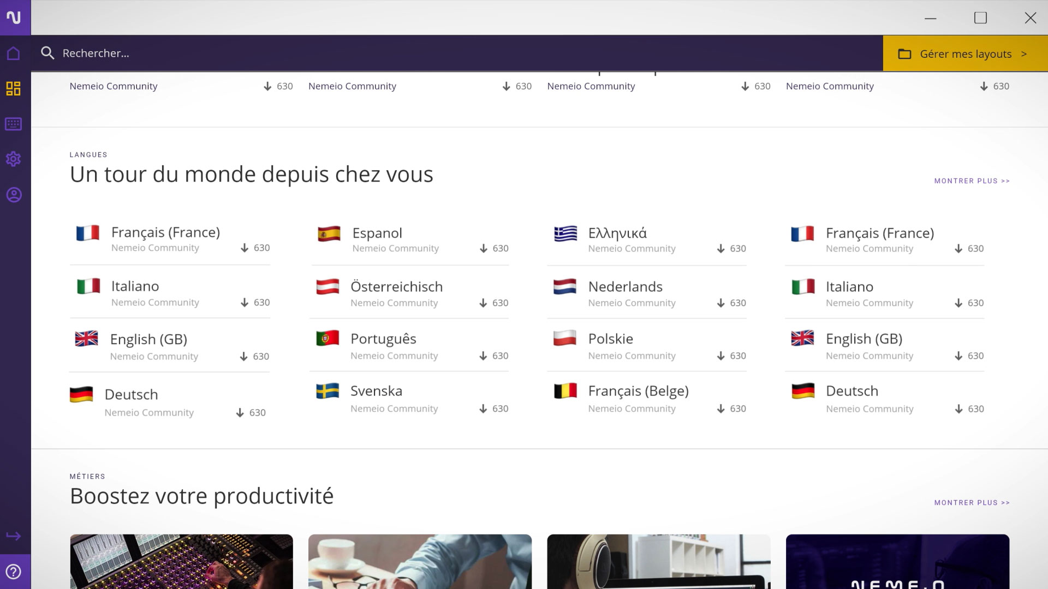Click download arrow for Português
The width and height of the screenshot is (1048, 589).
point(483,356)
